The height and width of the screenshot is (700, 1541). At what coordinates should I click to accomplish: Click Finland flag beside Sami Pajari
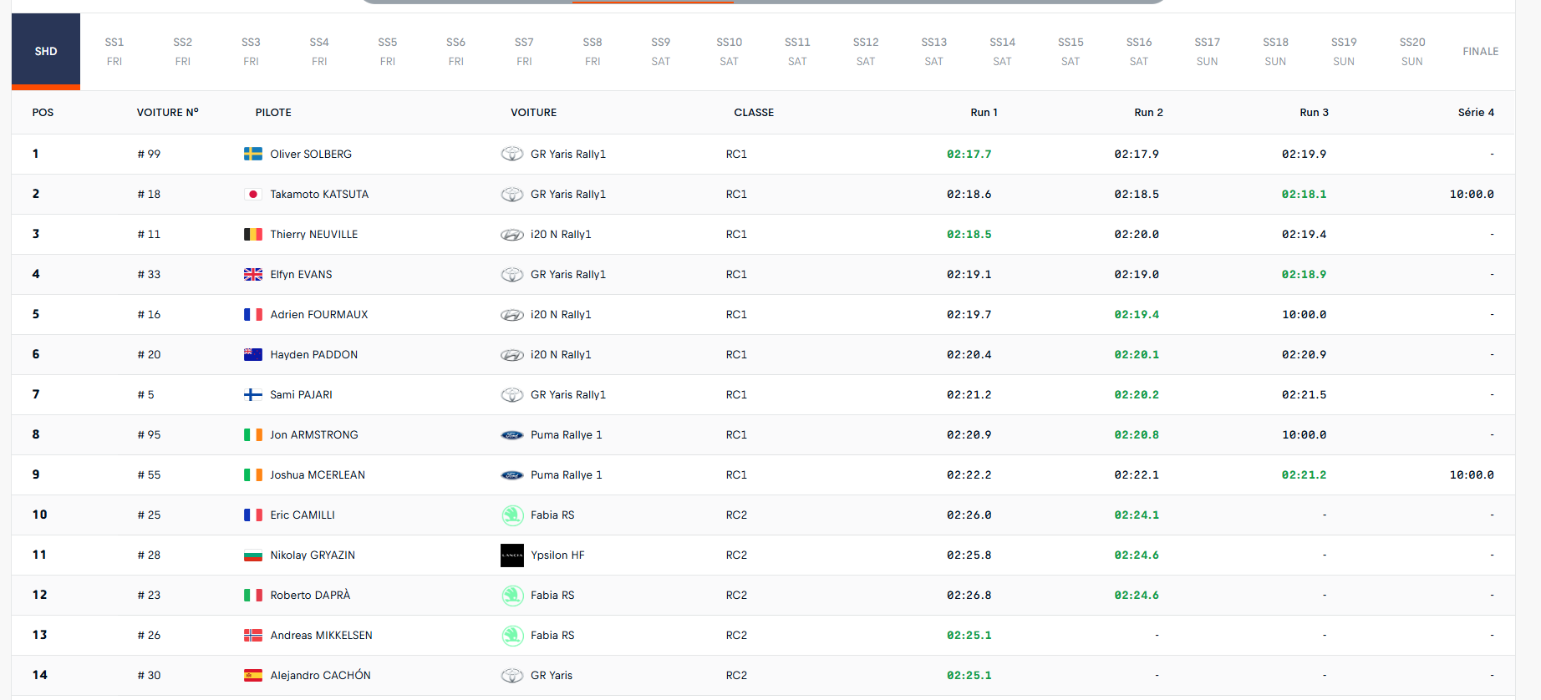click(252, 394)
